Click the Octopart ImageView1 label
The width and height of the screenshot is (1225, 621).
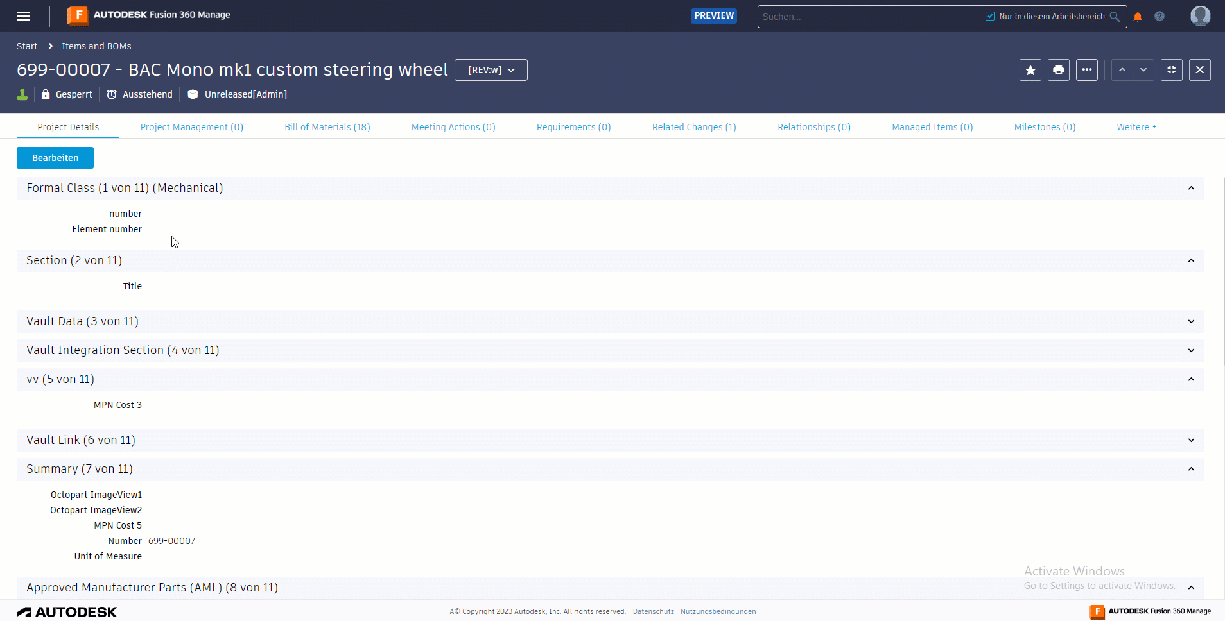tap(96, 495)
